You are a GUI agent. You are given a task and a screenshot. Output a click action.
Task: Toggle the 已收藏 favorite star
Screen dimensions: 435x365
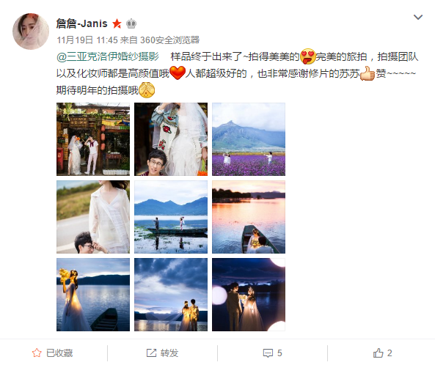click(x=37, y=353)
